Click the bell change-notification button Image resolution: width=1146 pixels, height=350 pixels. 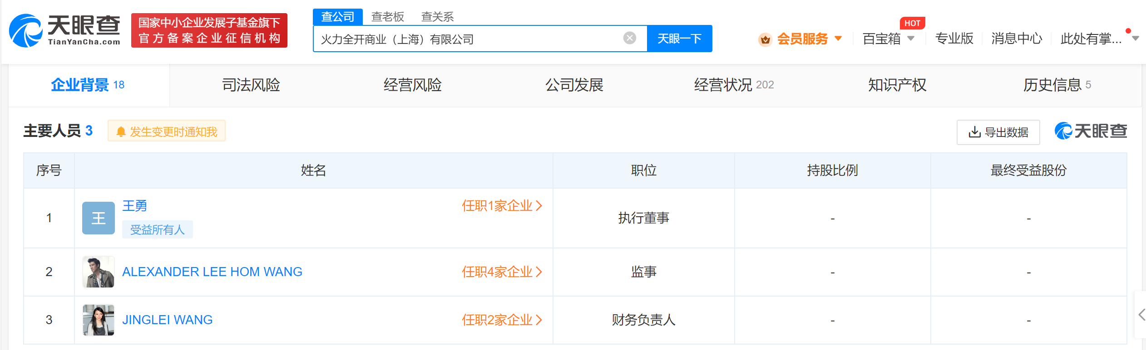click(167, 131)
